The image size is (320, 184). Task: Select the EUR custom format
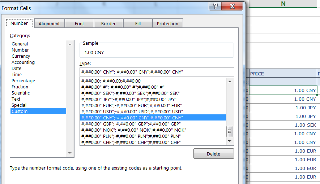point(153,105)
